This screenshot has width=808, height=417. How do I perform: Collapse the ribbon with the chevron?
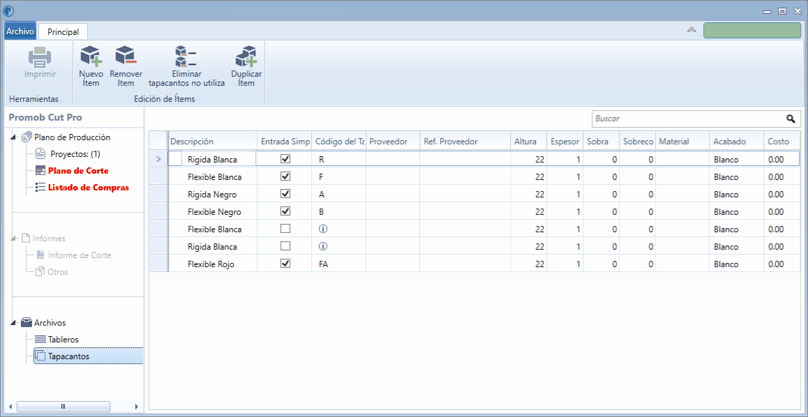(691, 30)
